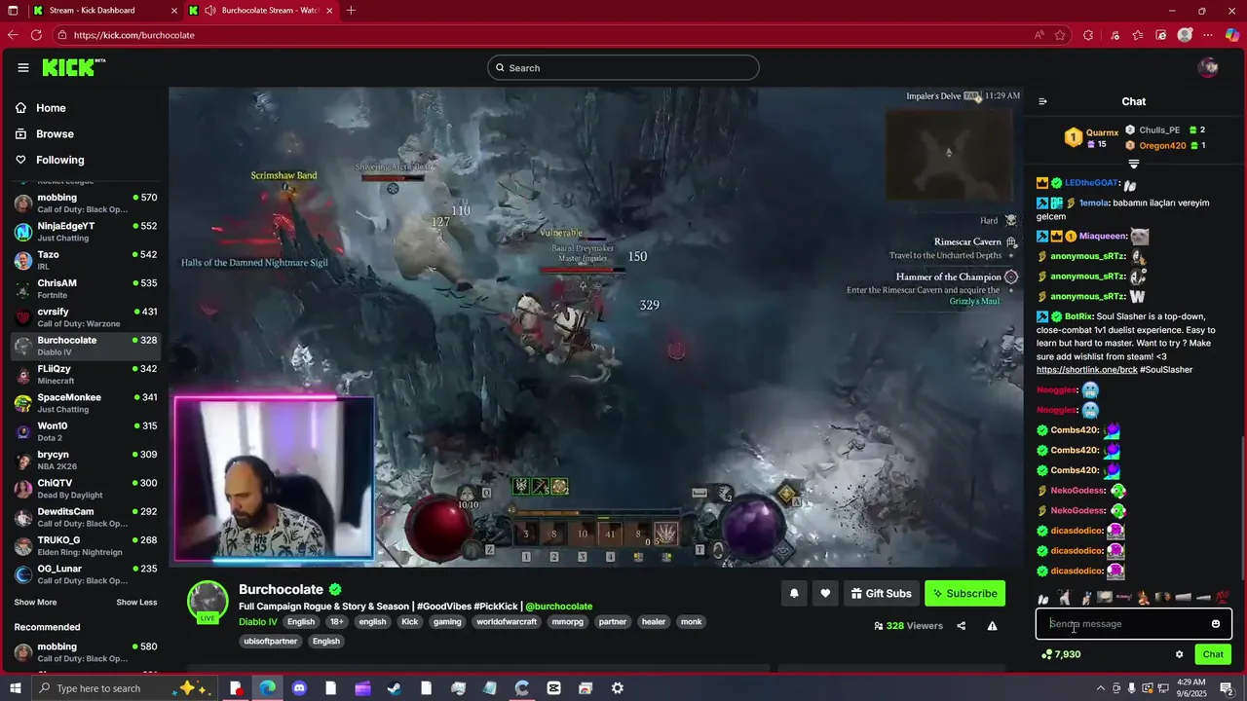Image resolution: width=1247 pixels, height=701 pixels.
Task: Click BotRix username in chat
Action: 1078,316
